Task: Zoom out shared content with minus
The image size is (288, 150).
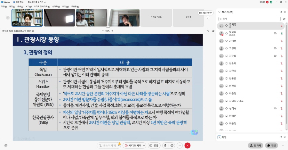Action: point(103,31)
